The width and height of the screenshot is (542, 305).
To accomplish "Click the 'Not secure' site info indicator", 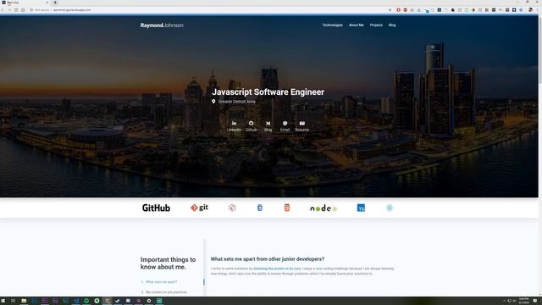I will point(40,10).
